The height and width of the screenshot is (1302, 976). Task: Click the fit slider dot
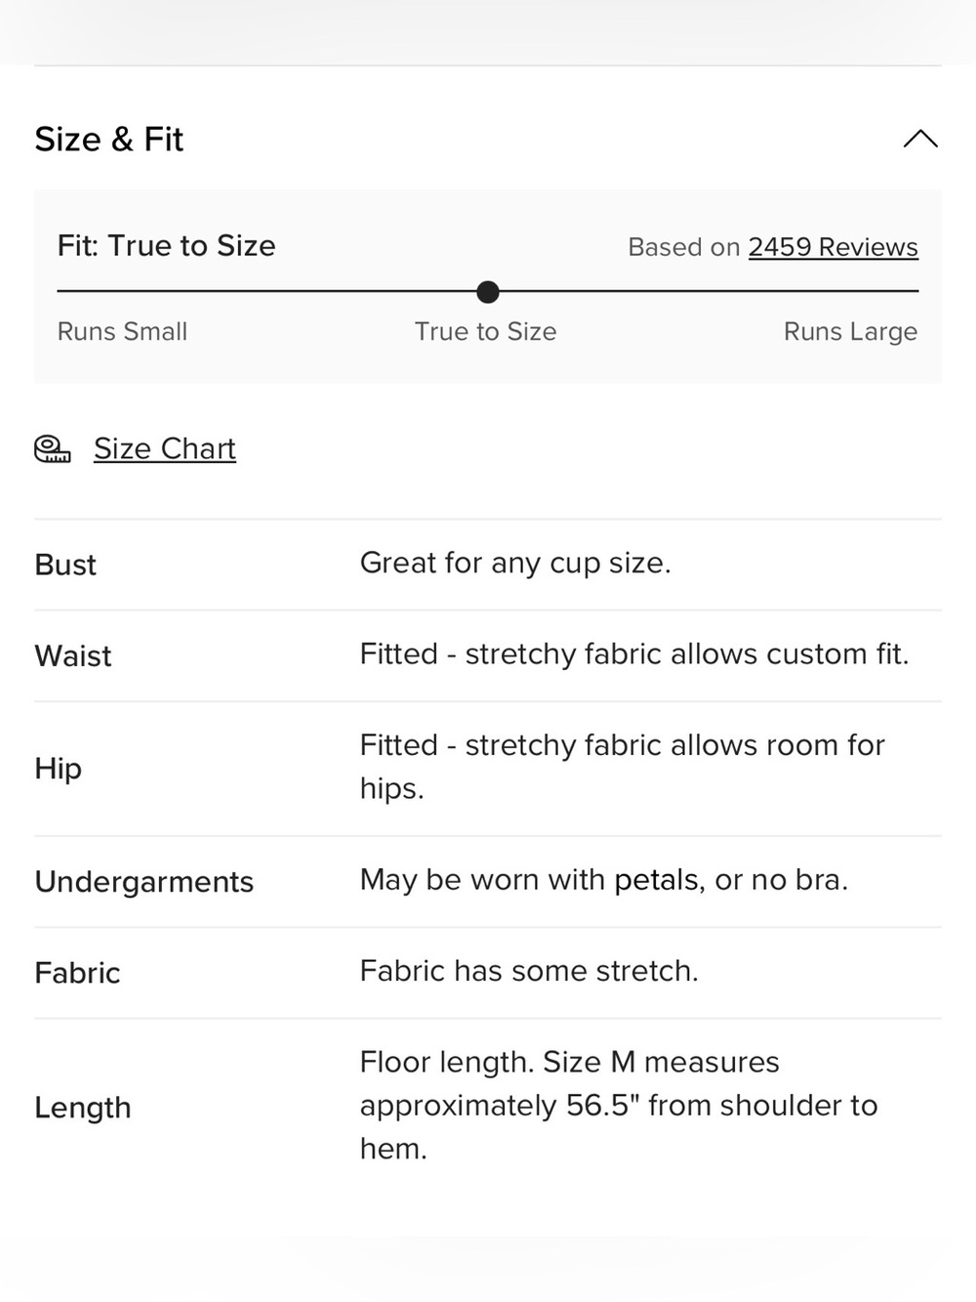(488, 291)
